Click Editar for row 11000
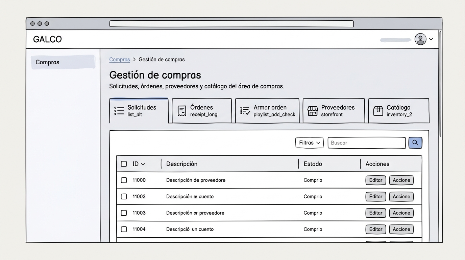The height and width of the screenshot is (260, 465). (x=376, y=180)
